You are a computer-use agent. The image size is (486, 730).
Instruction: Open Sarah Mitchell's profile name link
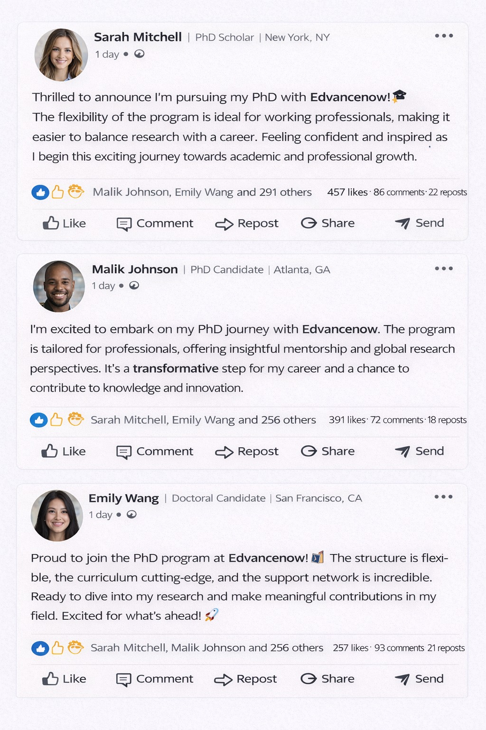click(x=138, y=37)
